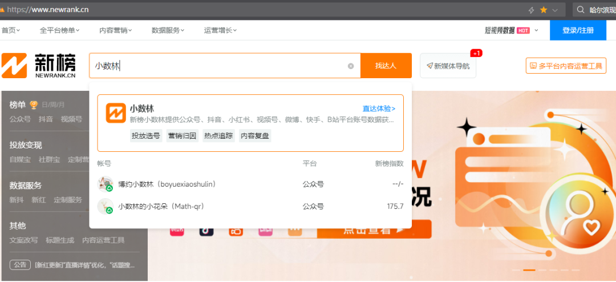Click the HOT badge near 短视频数据

tap(523, 30)
